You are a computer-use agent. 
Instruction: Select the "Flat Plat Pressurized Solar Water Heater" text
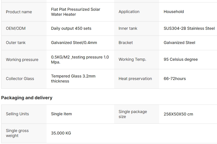point(75,12)
